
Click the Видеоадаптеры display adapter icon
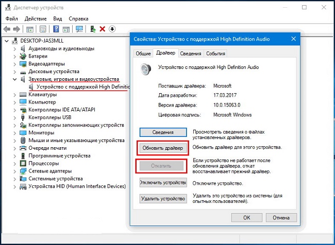point(23,64)
